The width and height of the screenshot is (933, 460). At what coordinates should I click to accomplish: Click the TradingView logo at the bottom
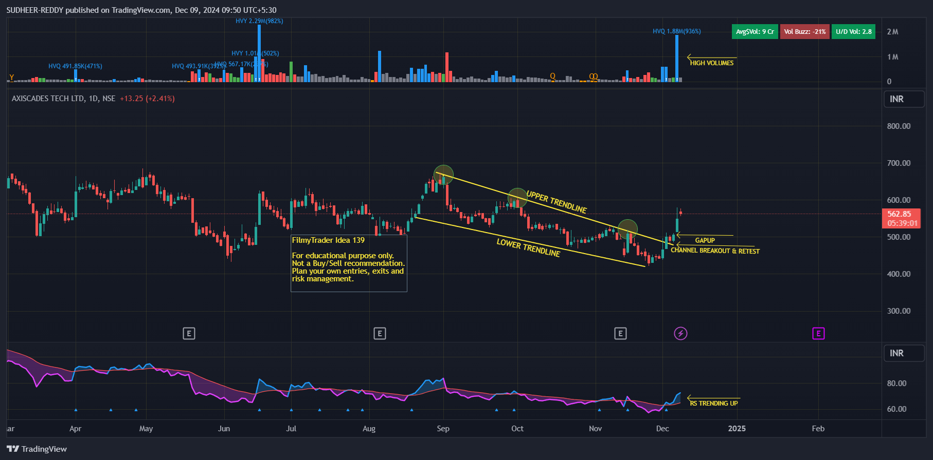(x=37, y=449)
